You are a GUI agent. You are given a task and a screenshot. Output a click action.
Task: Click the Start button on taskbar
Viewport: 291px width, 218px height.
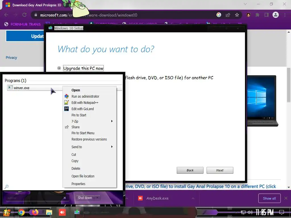tap(7, 212)
